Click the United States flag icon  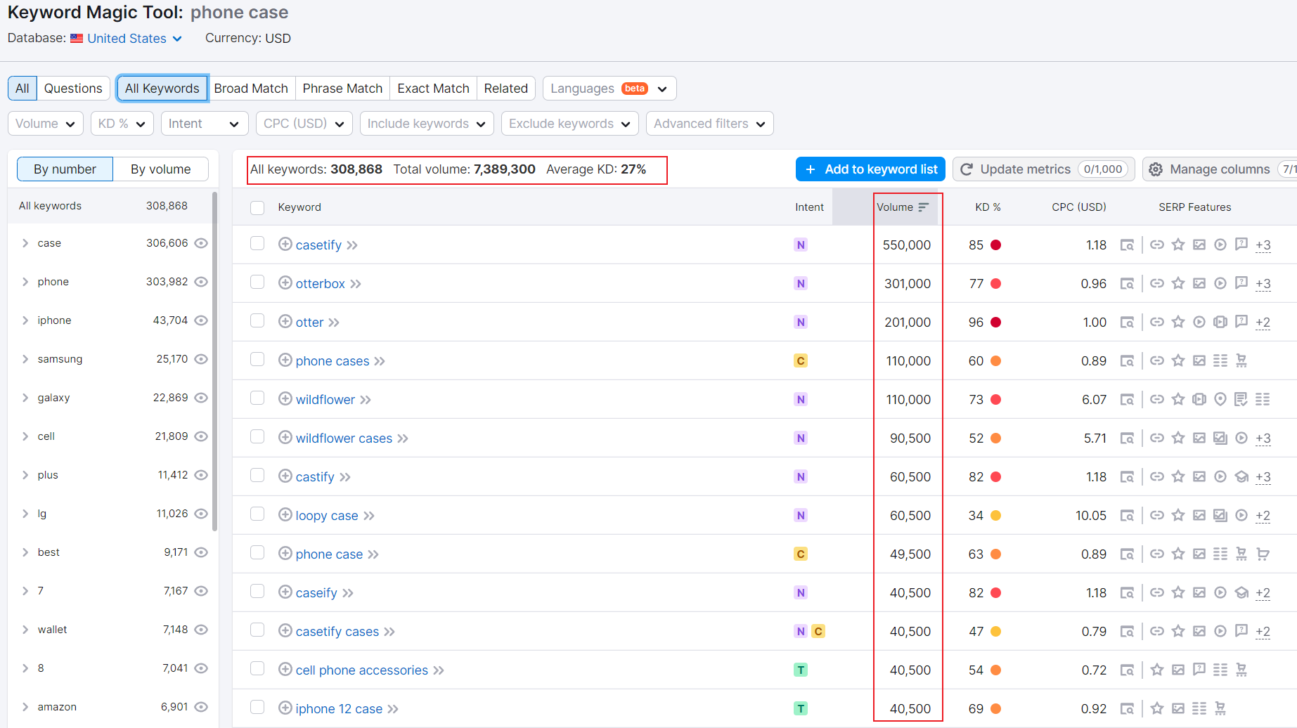(77, 39)
